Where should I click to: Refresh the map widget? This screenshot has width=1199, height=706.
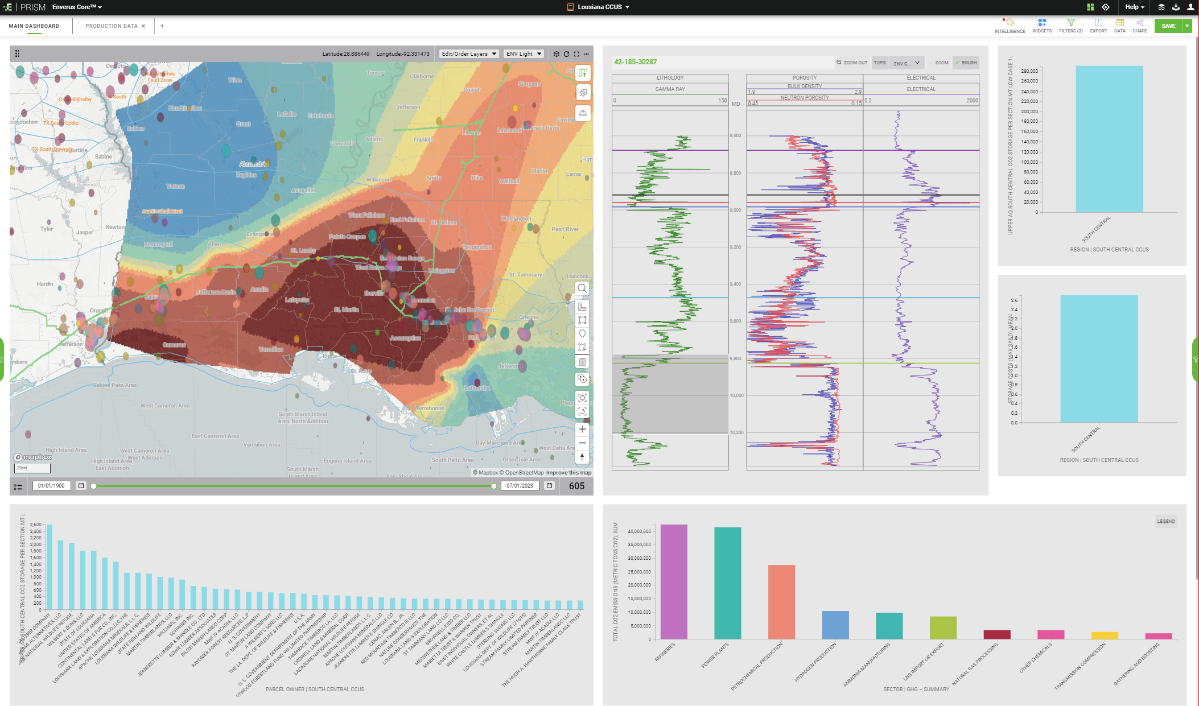coord(566,54)
